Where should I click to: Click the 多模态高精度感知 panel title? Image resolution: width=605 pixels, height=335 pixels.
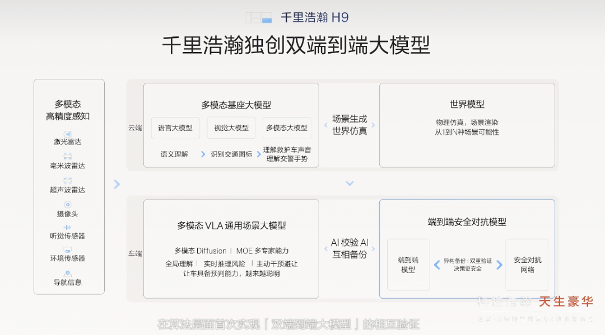point(68,110)
